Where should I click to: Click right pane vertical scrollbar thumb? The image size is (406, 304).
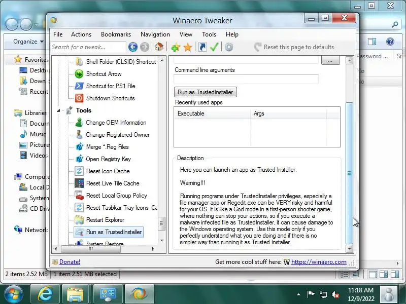click(x=349, y=173)
